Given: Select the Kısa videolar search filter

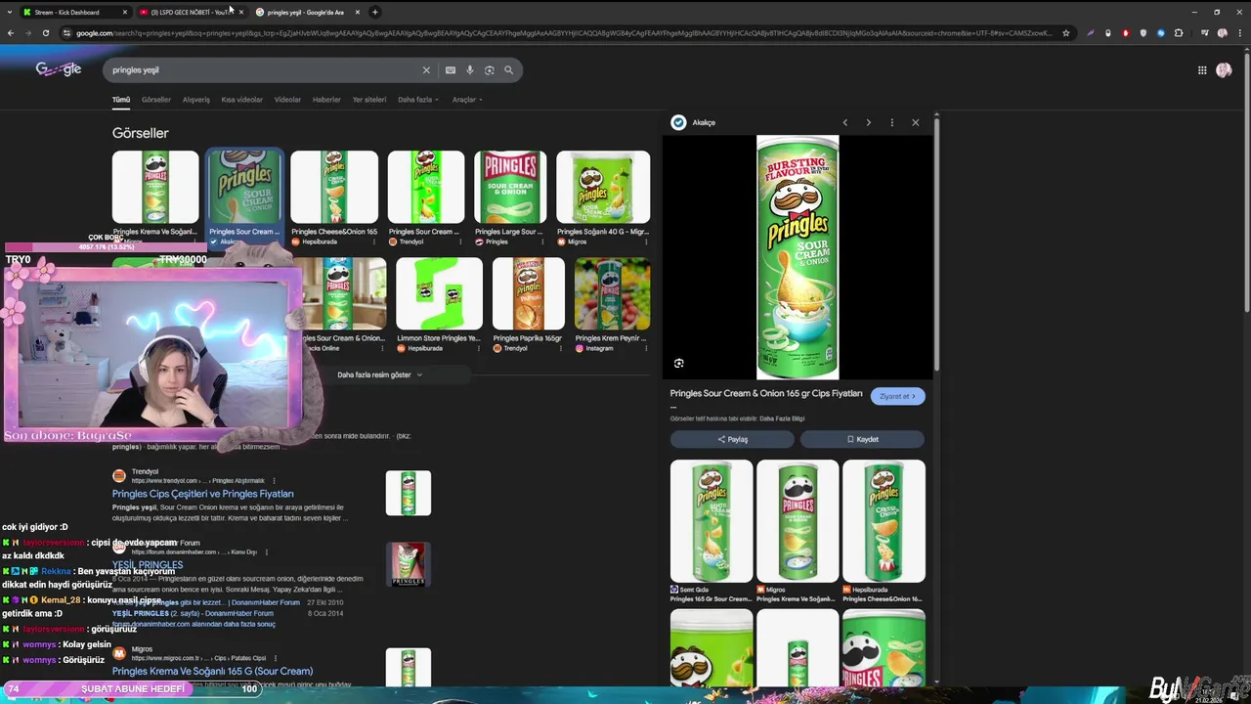Looking at the screenshot, I should 241,100.
